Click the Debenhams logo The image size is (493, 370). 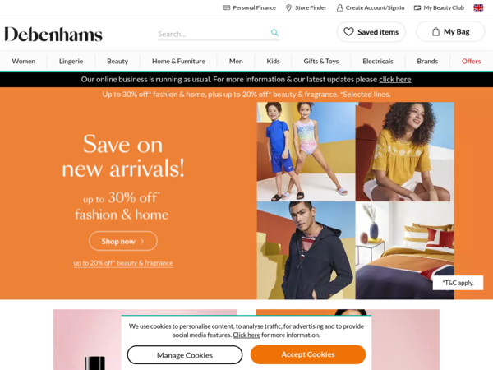pyautogui.click(x=53, y=34)
